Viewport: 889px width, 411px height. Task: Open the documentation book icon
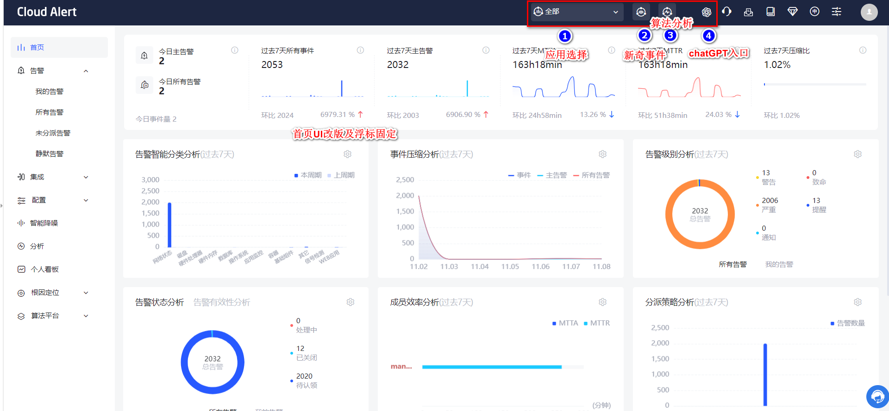pyautogui.click(x=770, y=12)
